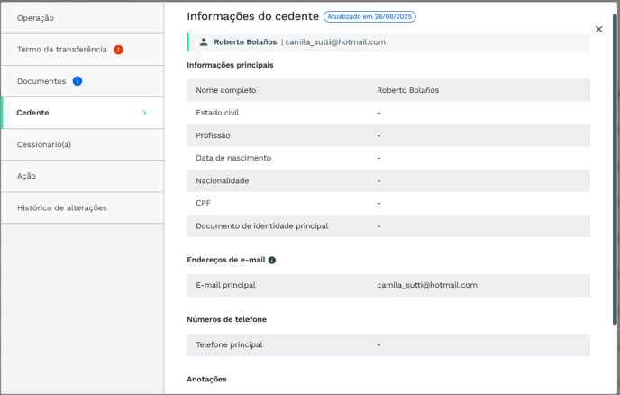Close the Informações do cedente panel
The image size is (620, 395).
click(x=599, y=30)
